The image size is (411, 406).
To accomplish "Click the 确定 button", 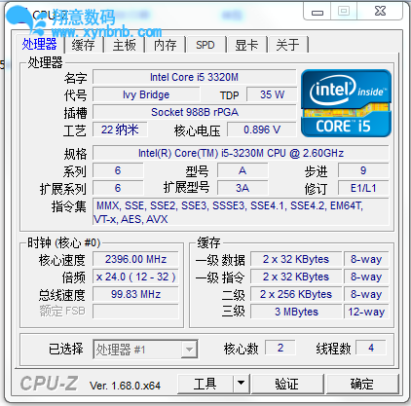I will point(362,384).
